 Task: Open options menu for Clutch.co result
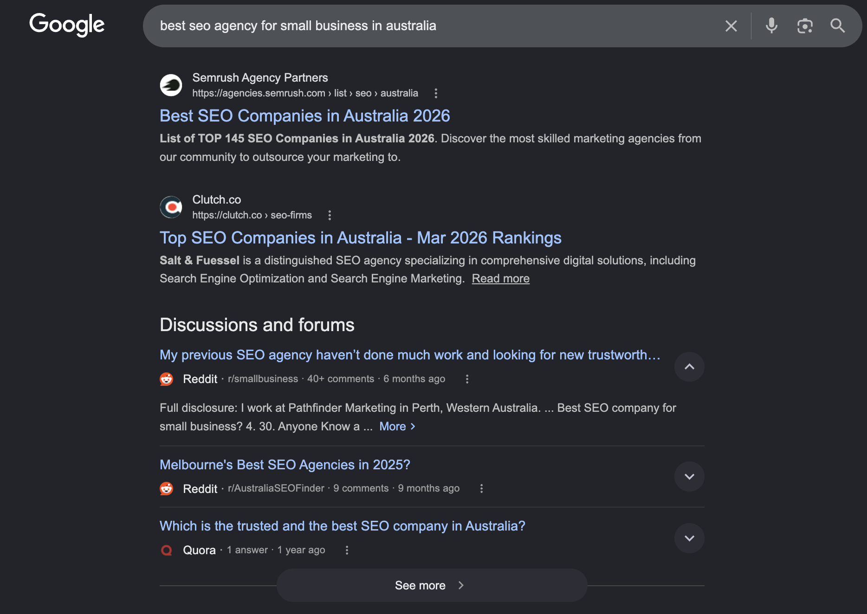(330, 215)
